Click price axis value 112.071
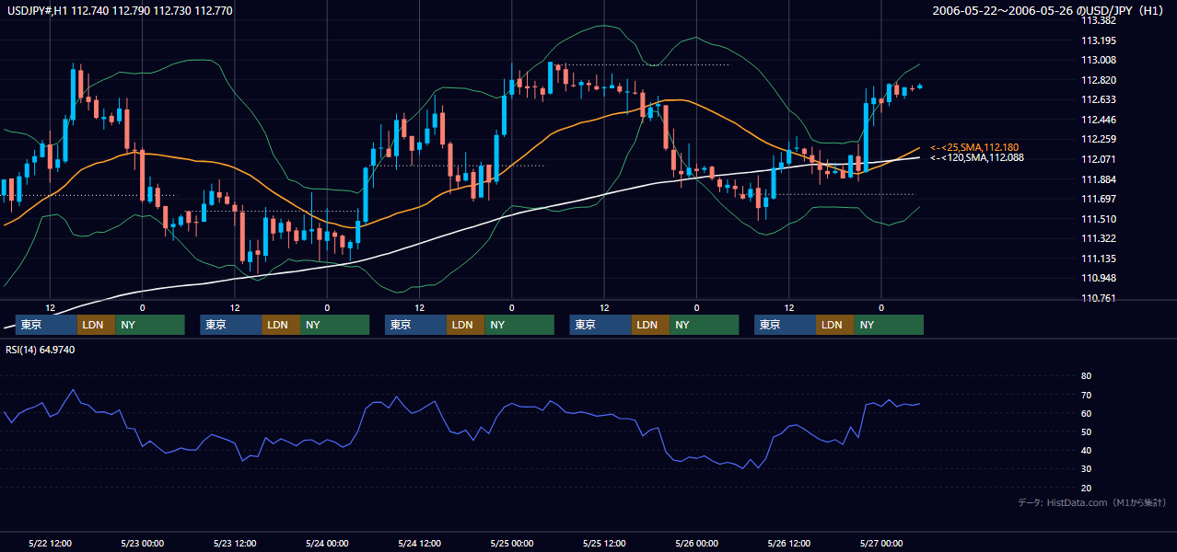Screen dimensions: 1177x552 [x=1098, y=159]
